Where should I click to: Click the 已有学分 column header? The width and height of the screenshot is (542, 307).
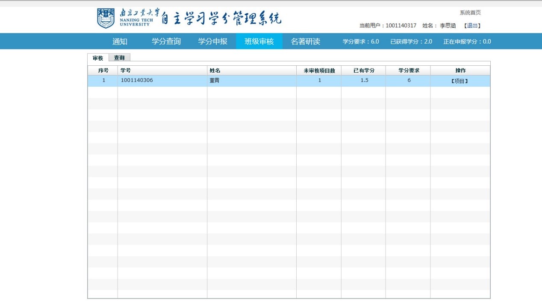coord(363,70)
